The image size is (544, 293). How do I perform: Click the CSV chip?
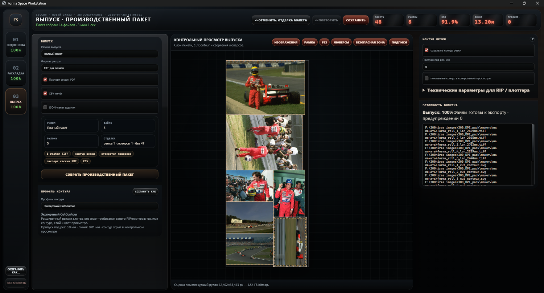point(86,161)
